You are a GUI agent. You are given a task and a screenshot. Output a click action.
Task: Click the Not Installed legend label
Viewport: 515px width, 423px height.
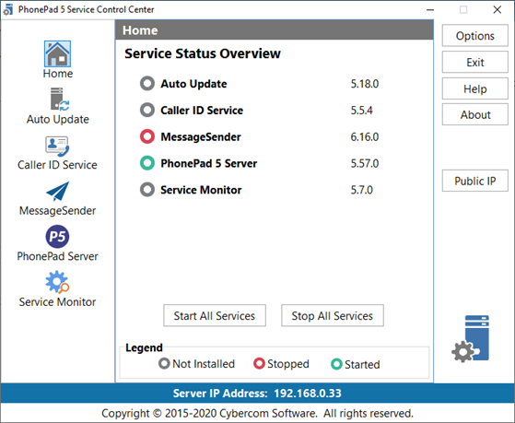pyautogui.click(x=204, y=364)
